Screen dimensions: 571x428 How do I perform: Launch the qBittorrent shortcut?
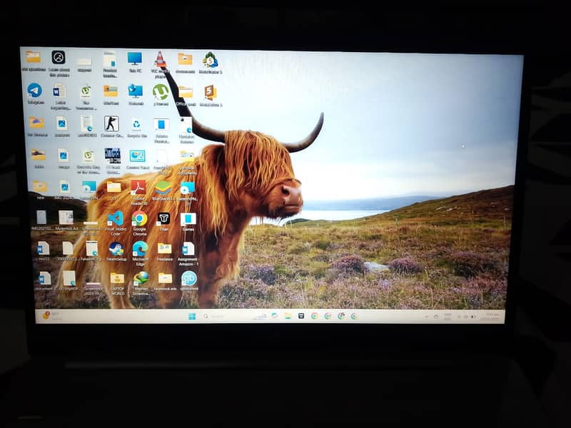(189, 279)
